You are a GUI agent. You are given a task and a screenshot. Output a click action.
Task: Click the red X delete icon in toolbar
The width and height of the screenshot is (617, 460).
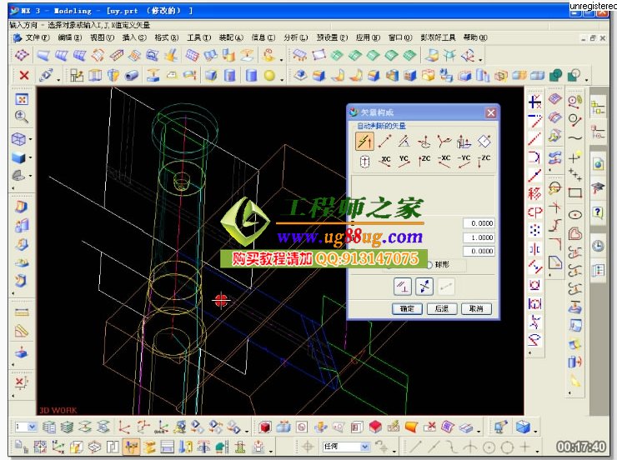23,76
